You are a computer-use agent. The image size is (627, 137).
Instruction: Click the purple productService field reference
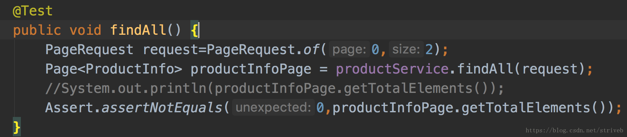tap(392, 69)
